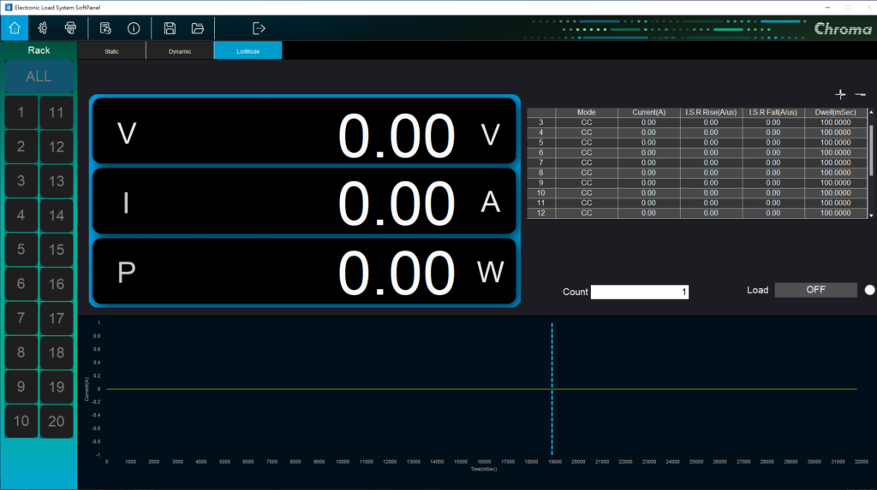Switch to the Dynamic tab

click(180, 50)
